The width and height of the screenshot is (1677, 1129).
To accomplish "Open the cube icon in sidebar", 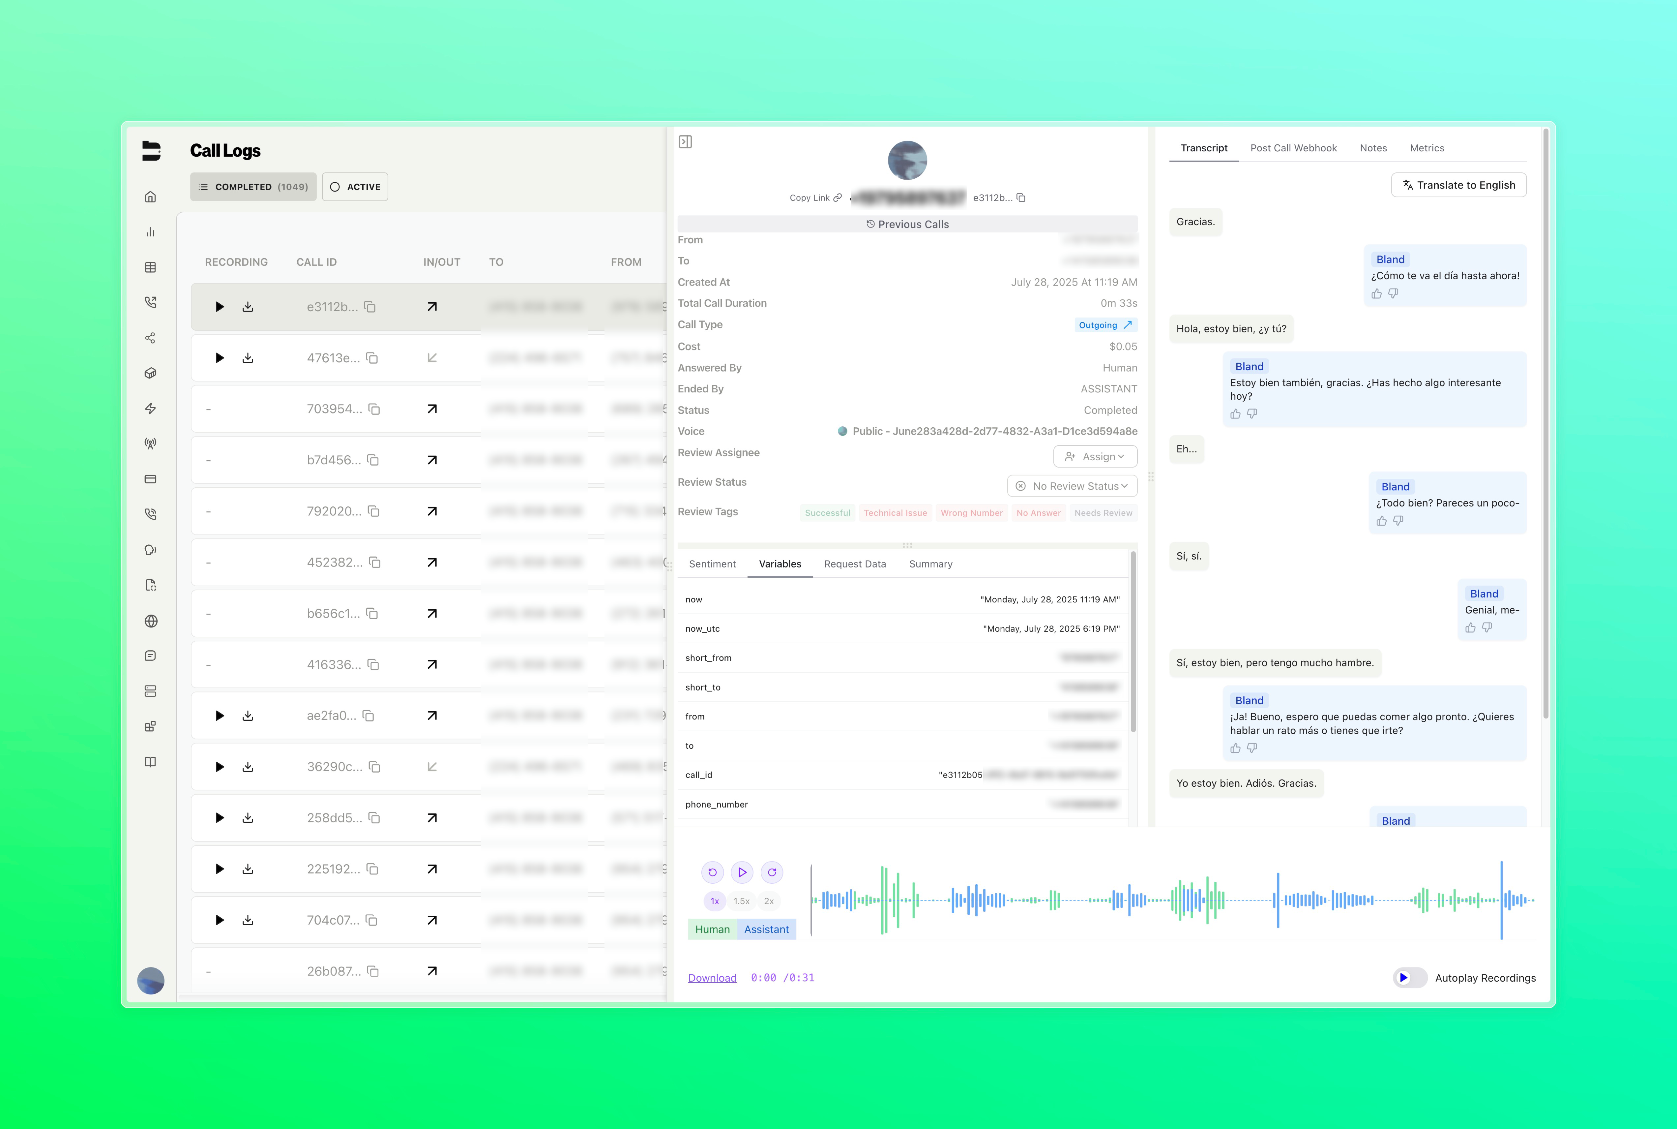I will point(150,373).
